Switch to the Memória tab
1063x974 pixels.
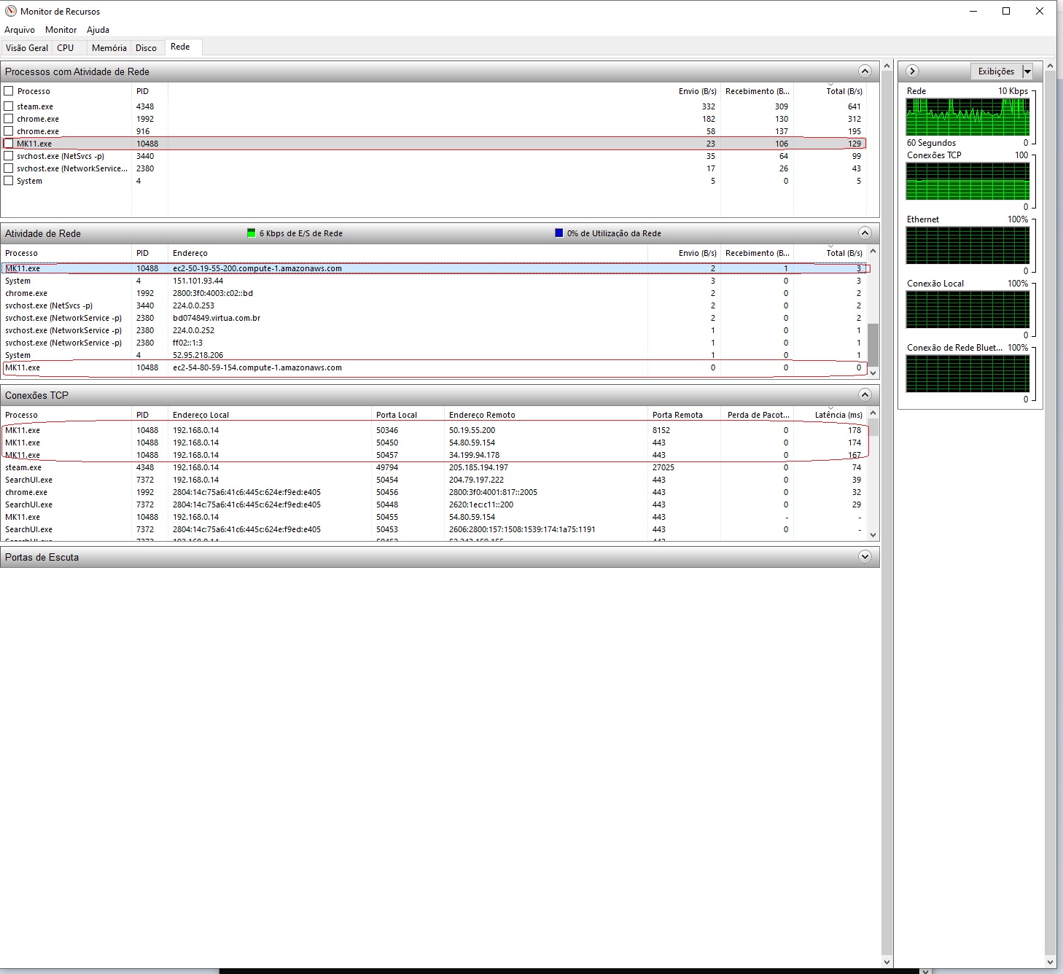click(x=109, y=48)
